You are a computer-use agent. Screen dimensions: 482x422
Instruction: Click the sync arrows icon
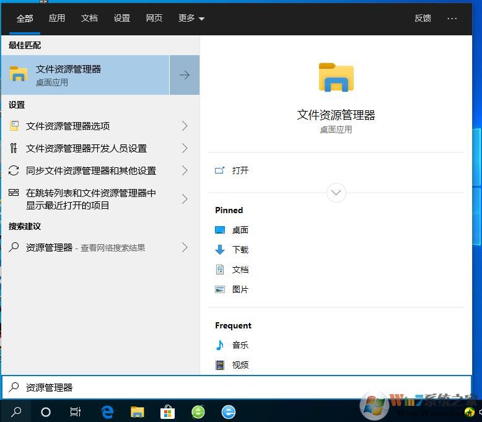tap(14, 170)
